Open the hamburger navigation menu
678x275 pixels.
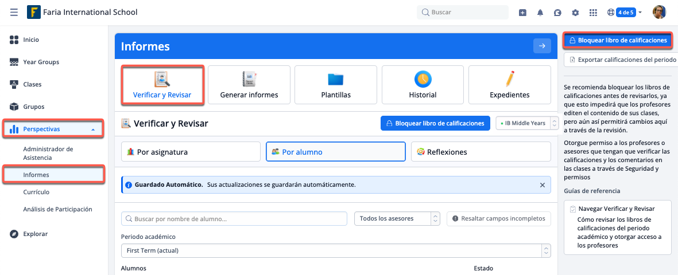pyautogui.click(x=14, y=12)
